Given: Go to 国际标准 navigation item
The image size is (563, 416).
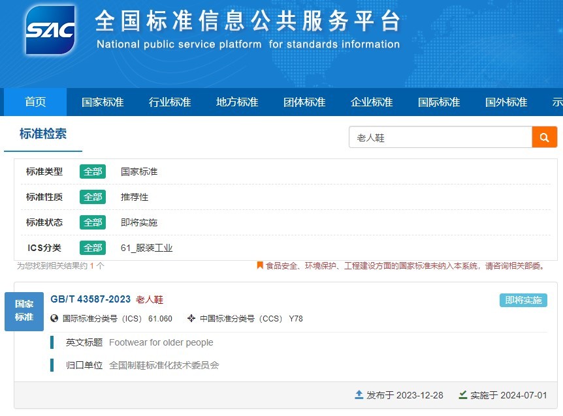Looking at the screenshot, I should pos(439,102).
